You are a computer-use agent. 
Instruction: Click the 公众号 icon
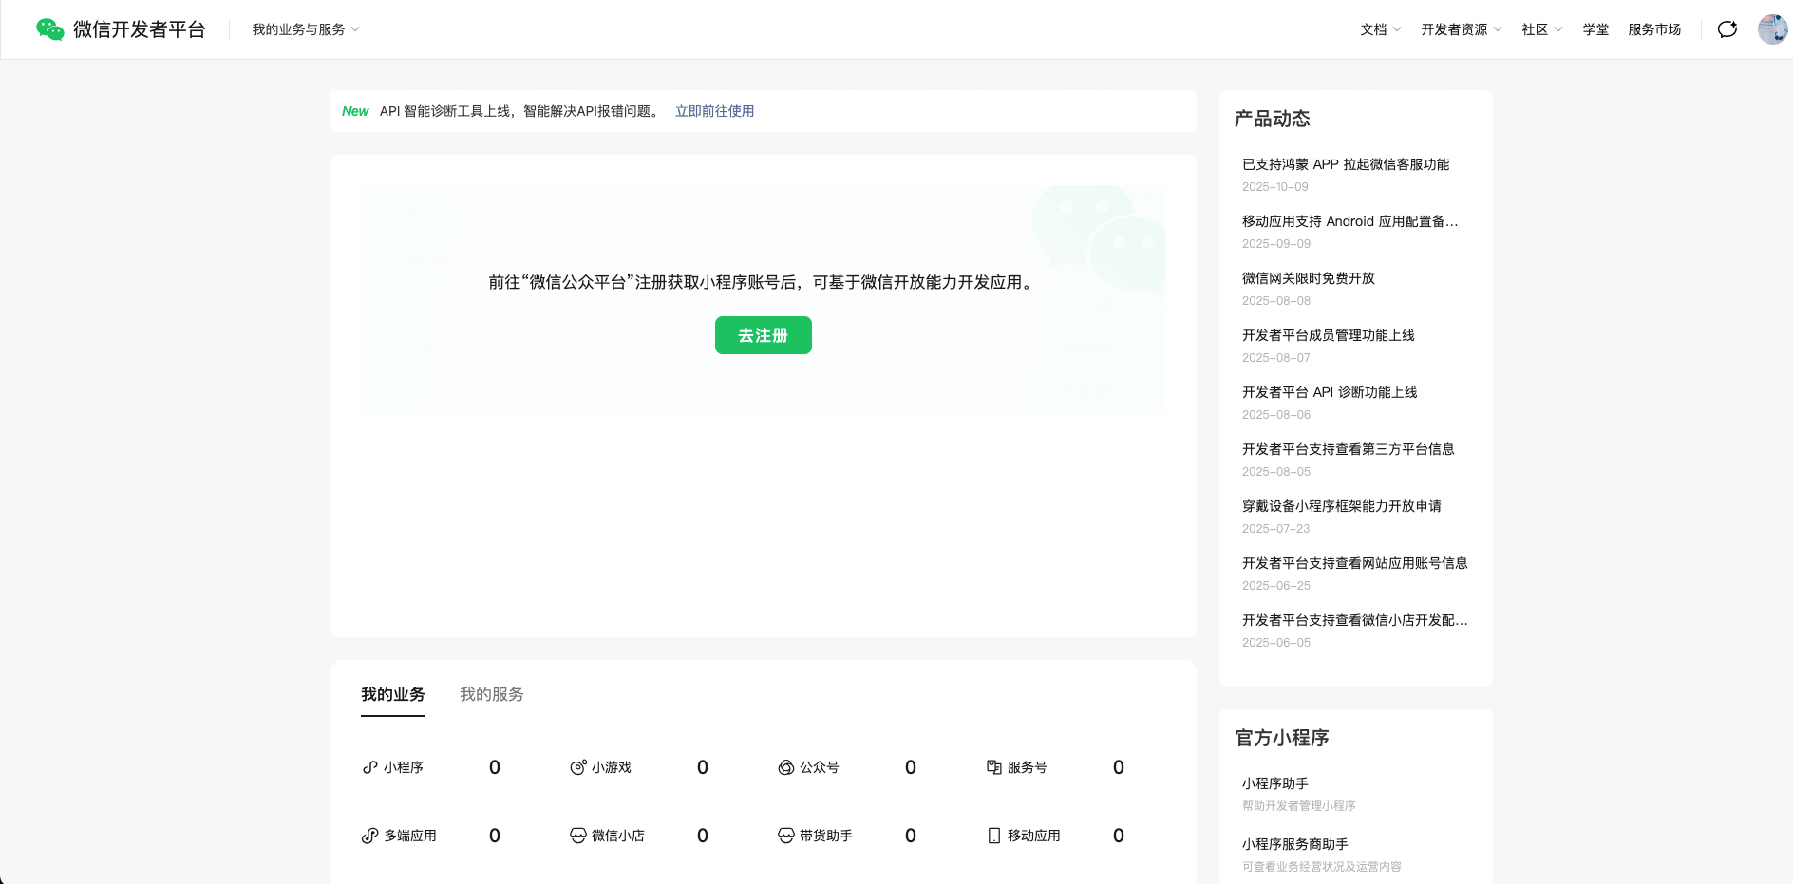[786, 767]
